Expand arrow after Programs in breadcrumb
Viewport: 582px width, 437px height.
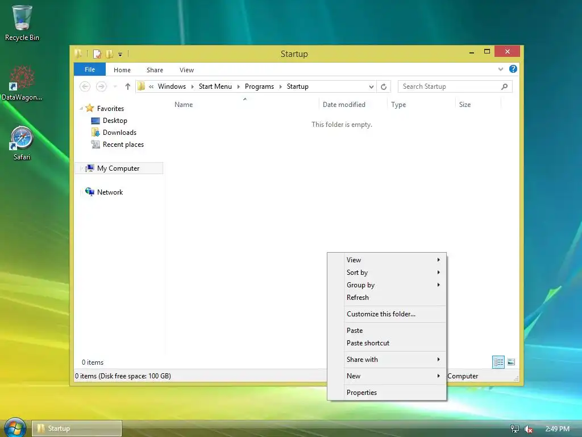(281, 86)
